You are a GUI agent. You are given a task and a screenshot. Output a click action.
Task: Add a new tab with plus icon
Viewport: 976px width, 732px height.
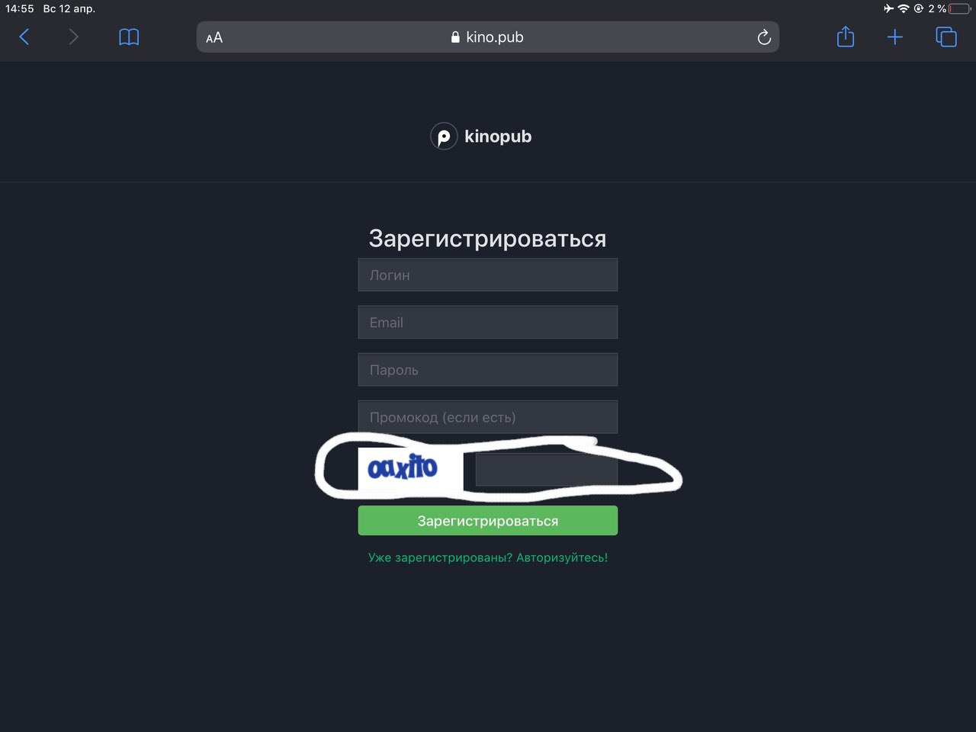click(895, 37)
